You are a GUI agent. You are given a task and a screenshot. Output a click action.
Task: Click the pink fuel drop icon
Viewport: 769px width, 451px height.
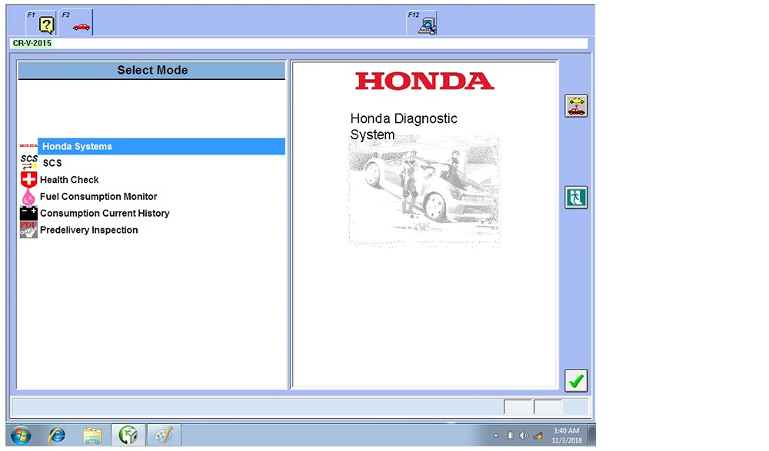pyautogui.click(x=28, y=197)
